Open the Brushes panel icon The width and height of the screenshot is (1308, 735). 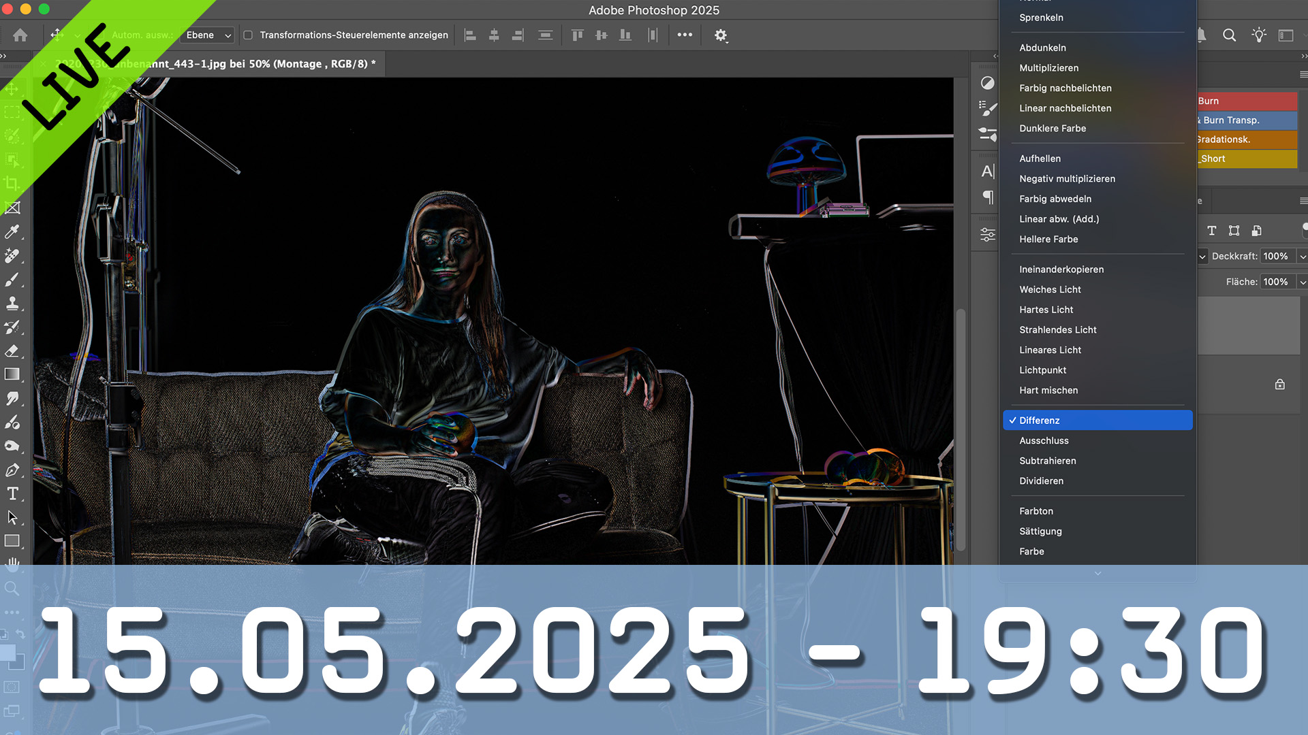[988, 134]
